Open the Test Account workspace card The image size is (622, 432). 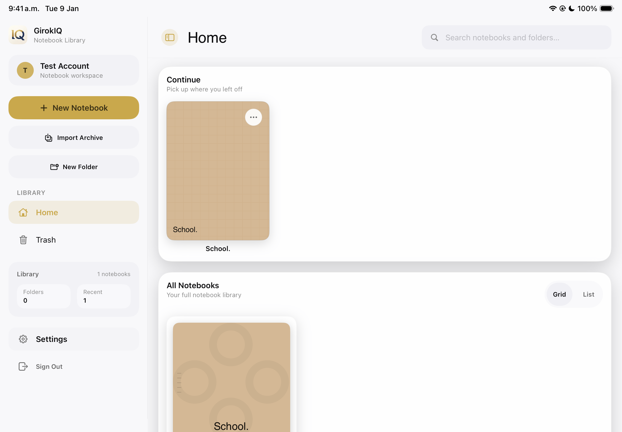[74, 70]
